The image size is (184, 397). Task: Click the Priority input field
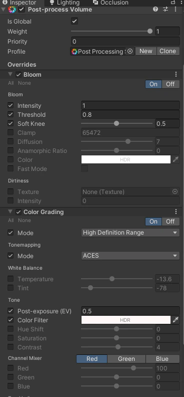(x=125, y=41)
